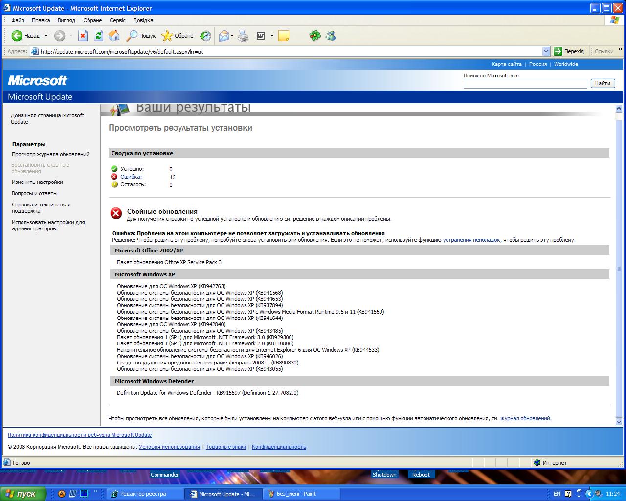Click the Найти search button
This screenshot has height=501, width=626.
pos(603,83)
